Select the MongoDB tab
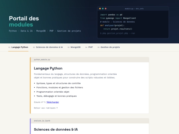This screenshot has width=179, height=134. [74, 47]
